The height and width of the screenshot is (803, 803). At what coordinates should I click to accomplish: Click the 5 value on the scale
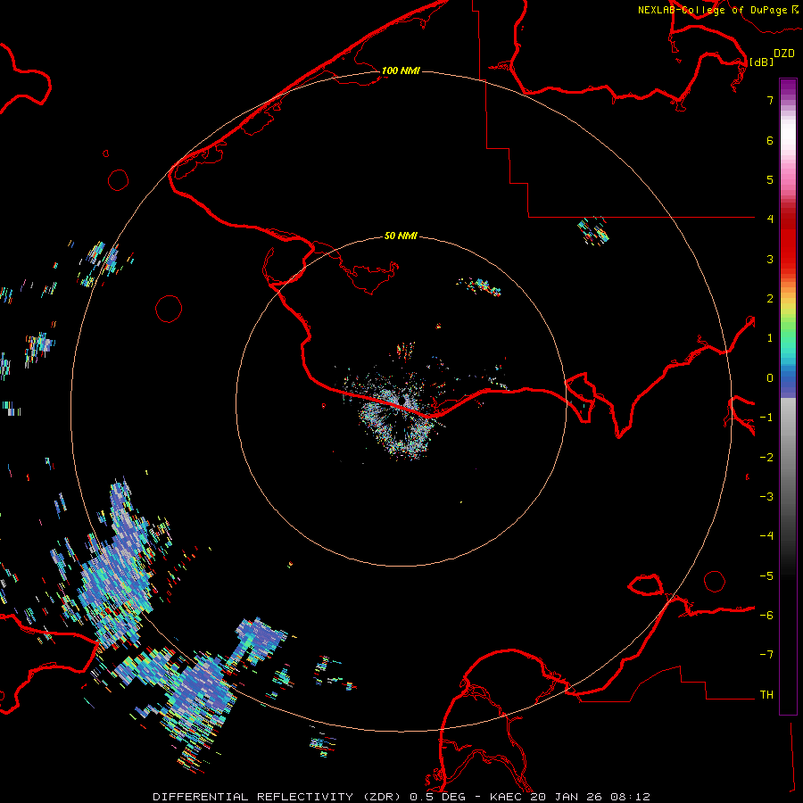tap(770, 179)
